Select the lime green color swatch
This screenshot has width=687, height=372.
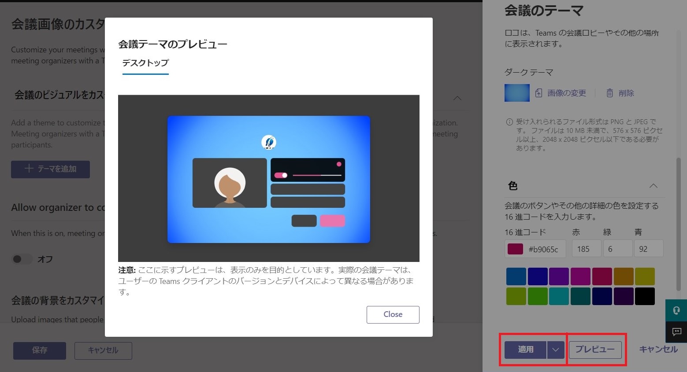click(x=516, y=296)
